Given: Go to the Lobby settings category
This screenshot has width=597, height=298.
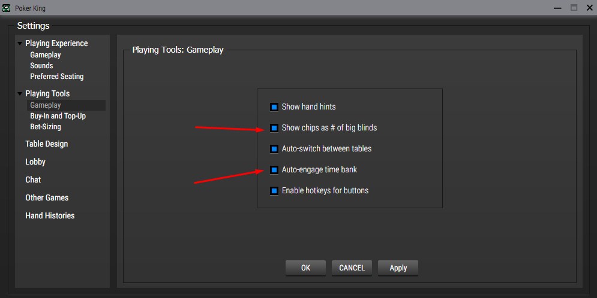Looking at the screenshot, I should tap(35, 162).
